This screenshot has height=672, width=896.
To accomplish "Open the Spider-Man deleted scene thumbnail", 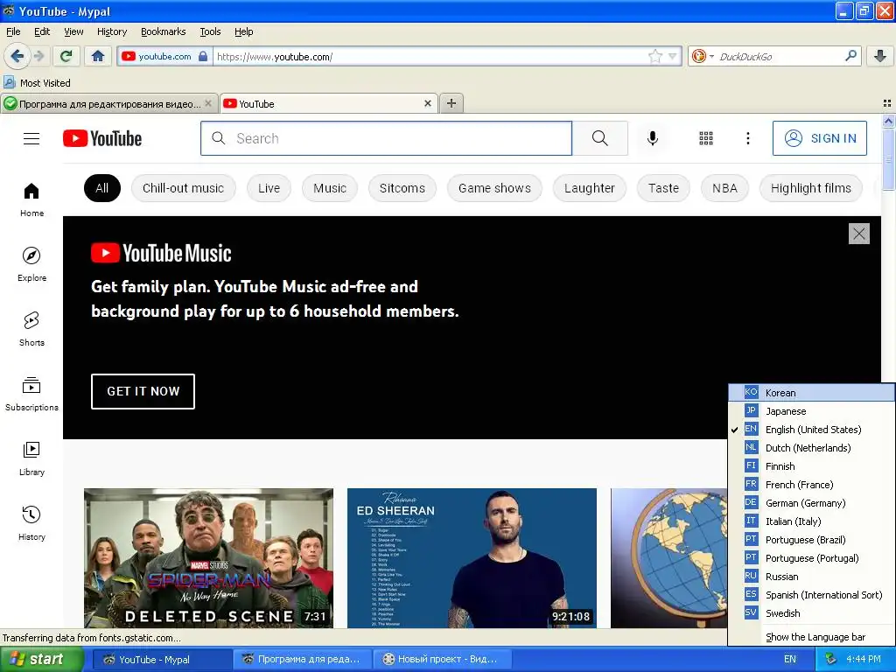I will click(208, 558).
